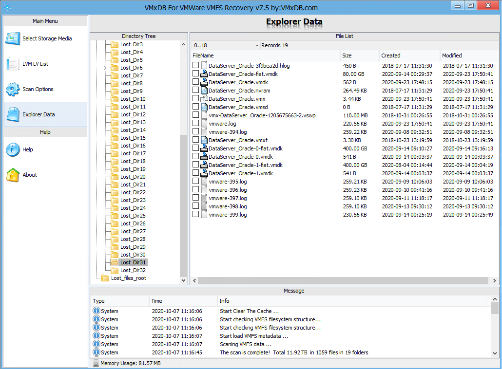Click the vmware.log document icon
The width and height of the screenshot is (502, 369).
[204, 124]
